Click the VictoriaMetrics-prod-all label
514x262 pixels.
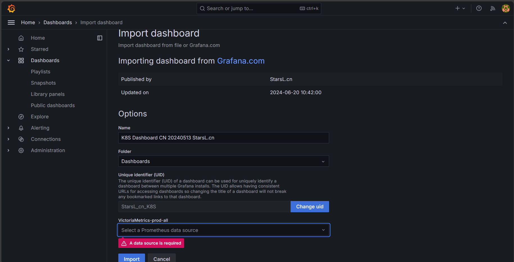[x=143, y=220]
